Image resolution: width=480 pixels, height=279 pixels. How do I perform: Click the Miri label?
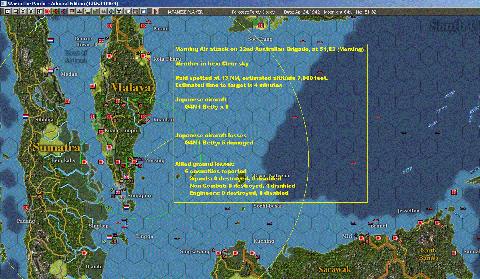pos(347,236)
